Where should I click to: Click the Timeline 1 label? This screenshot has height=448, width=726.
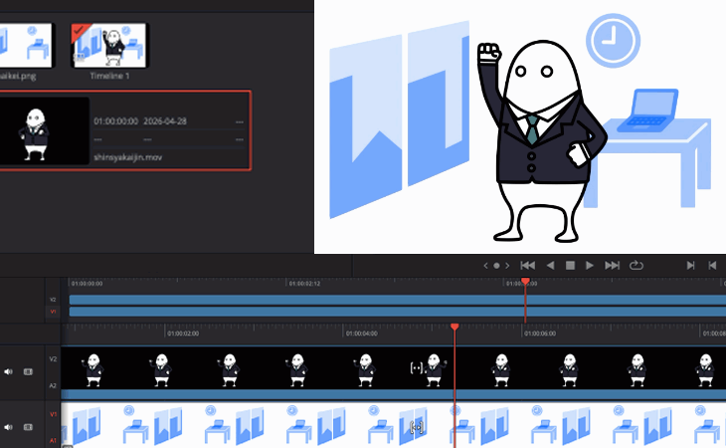(109, 76)
